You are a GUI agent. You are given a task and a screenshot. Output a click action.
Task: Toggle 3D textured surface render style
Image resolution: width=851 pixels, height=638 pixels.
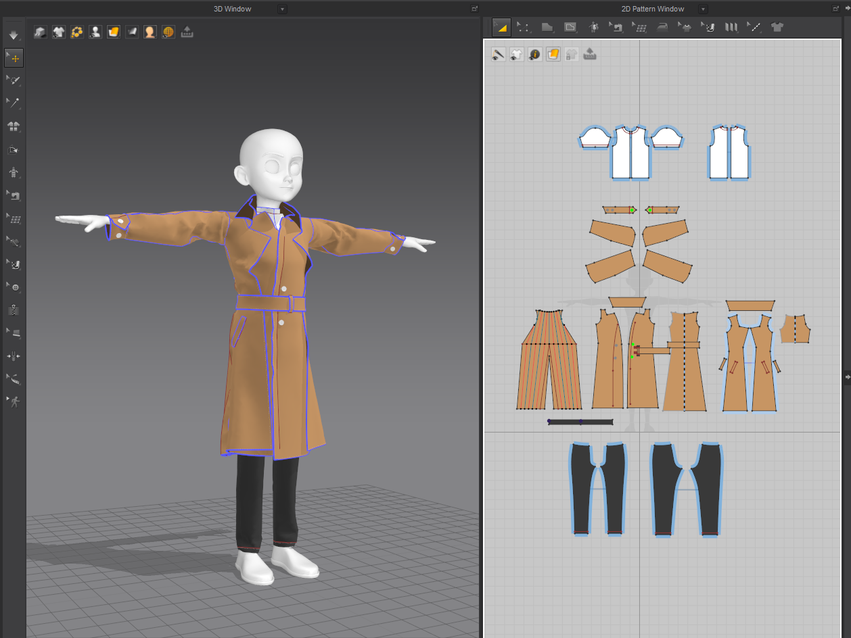point(114,32)
